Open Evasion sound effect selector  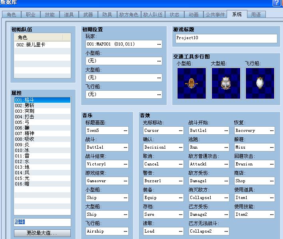[272, 164]
